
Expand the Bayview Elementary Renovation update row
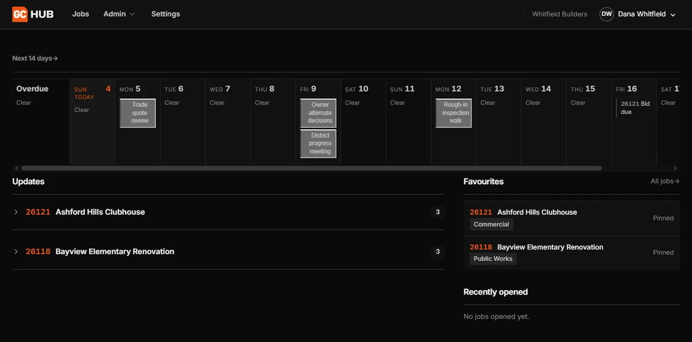[x=228, y=251]
